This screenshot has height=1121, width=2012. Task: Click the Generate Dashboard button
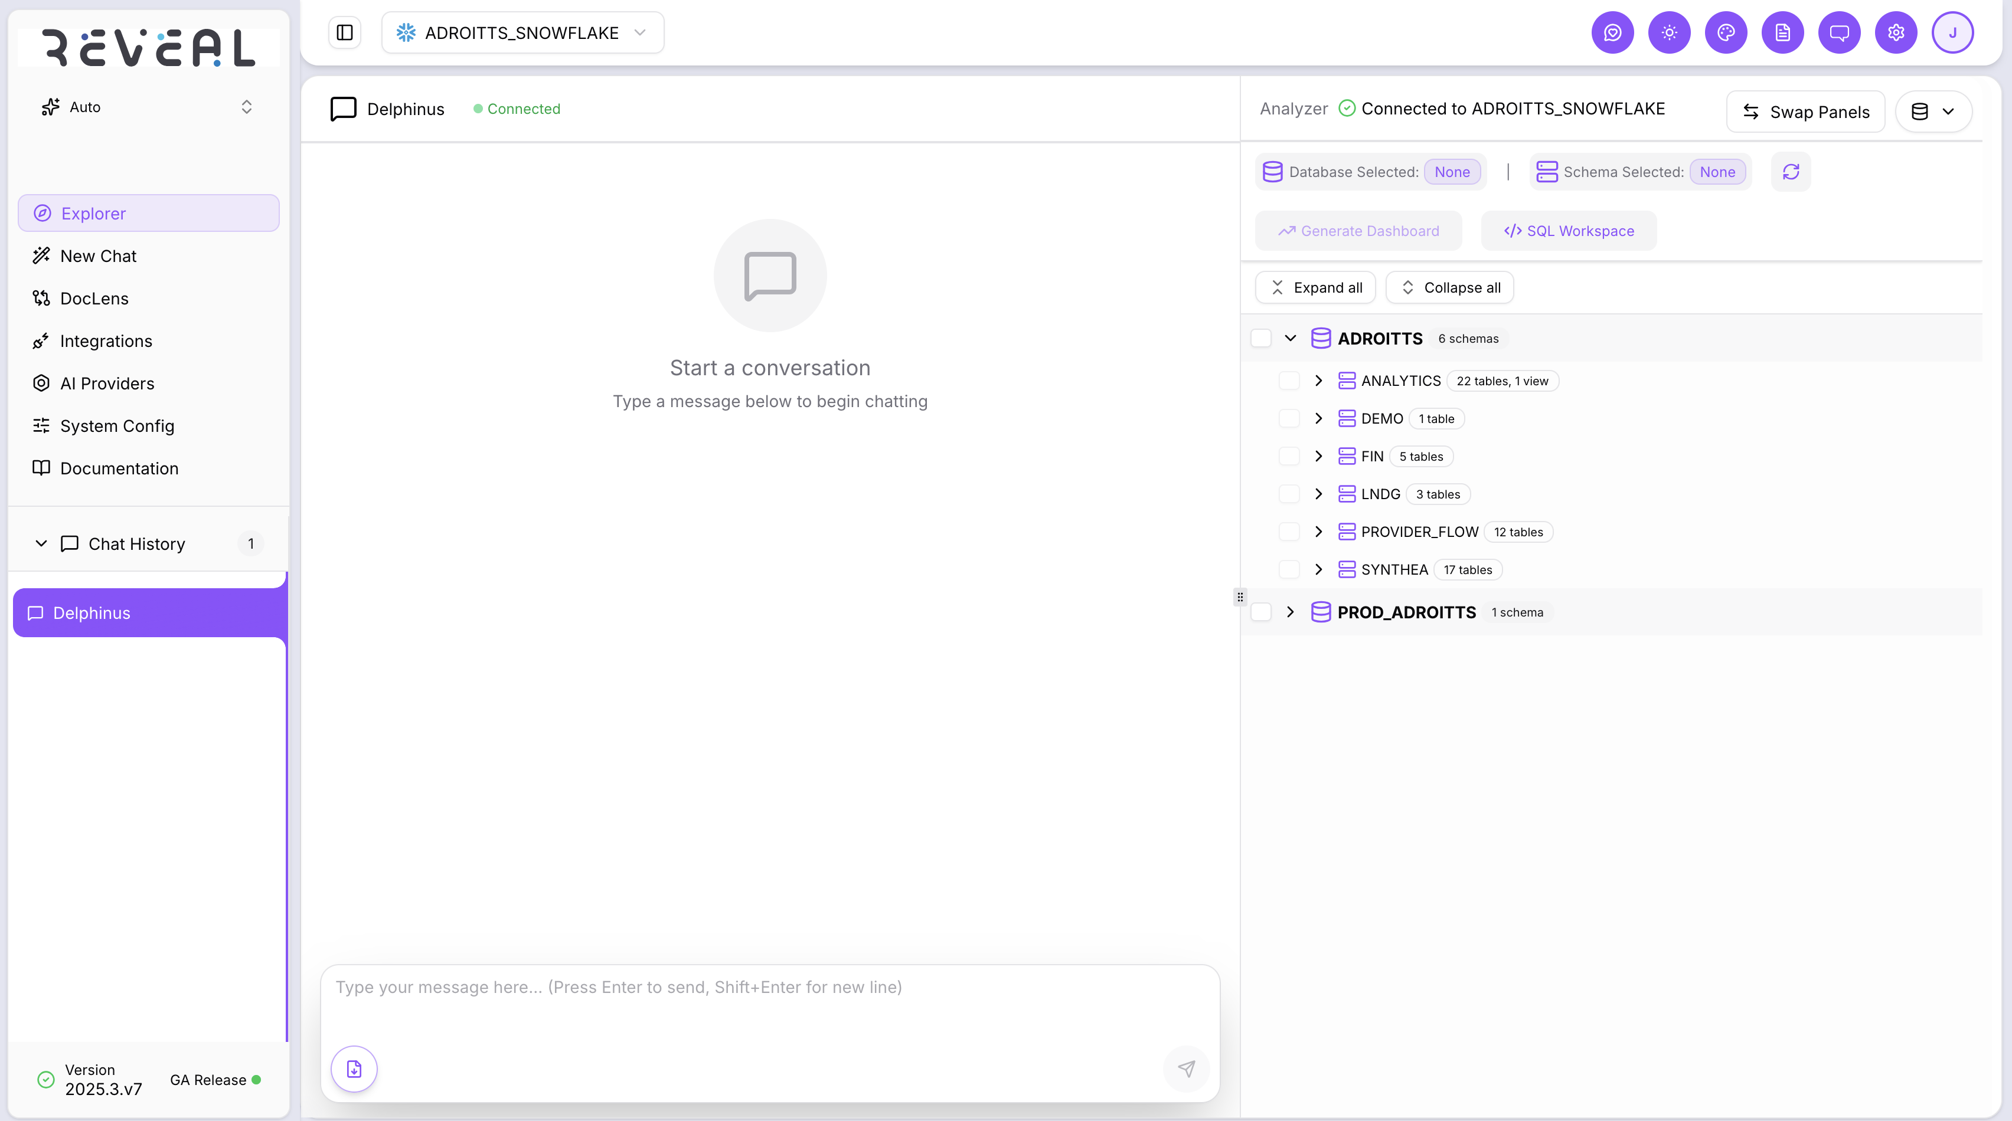1358,230
